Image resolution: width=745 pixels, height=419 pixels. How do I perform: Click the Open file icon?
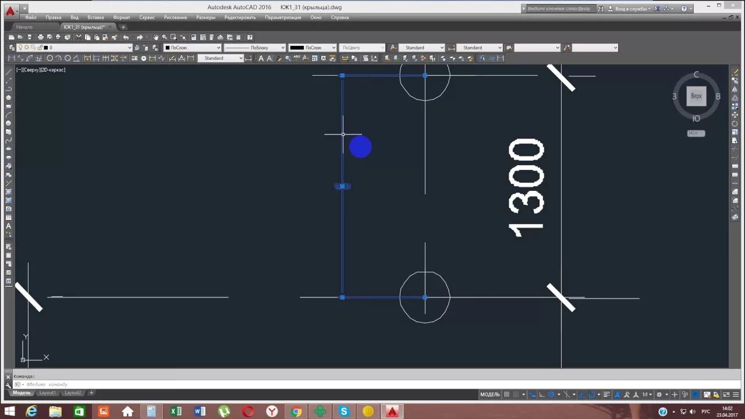pyautogui.click(x=20, y=37)
